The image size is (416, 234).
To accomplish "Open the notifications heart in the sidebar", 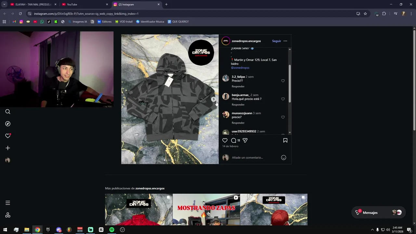I will click(x=8, y=136).
